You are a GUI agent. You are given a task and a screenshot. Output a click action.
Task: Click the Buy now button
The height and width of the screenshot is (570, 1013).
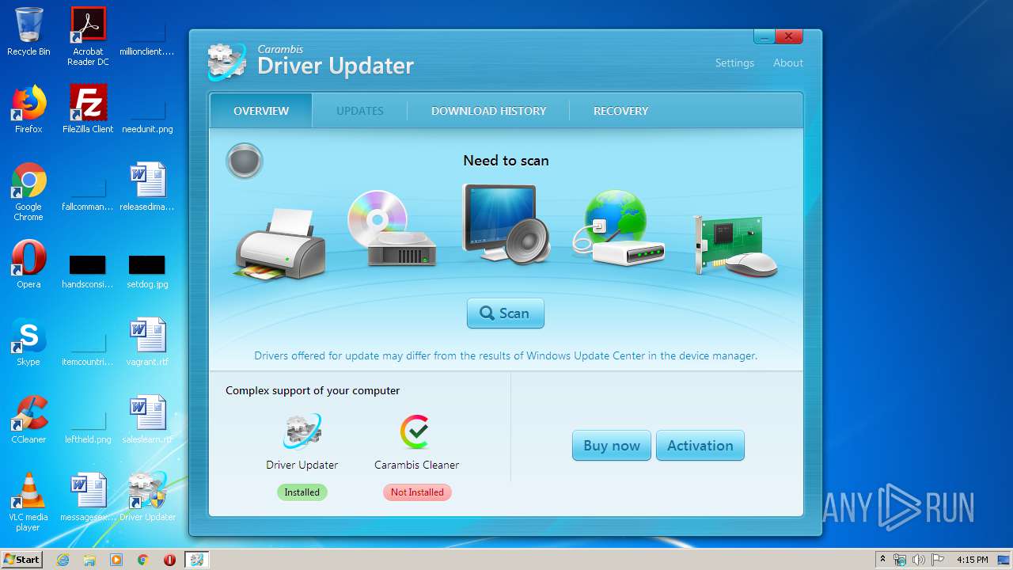tap(612, 446)
